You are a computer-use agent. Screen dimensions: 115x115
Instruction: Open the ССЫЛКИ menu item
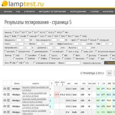coord(94,11)
